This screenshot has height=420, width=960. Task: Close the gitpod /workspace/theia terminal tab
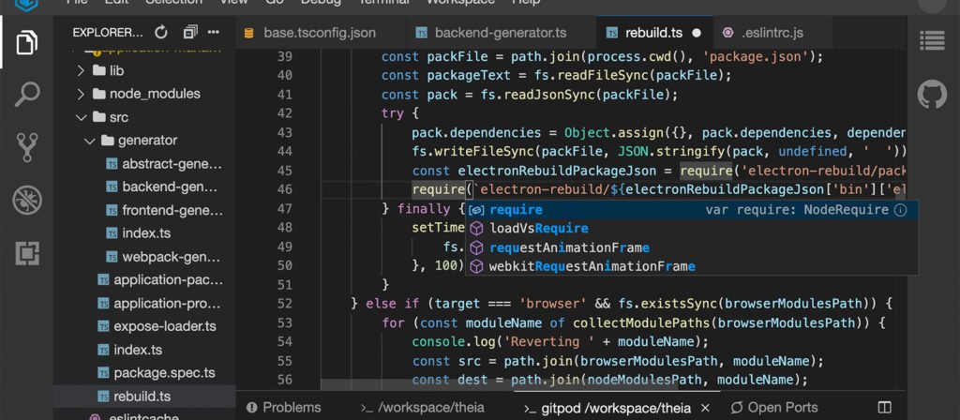[x=705, y=408]
